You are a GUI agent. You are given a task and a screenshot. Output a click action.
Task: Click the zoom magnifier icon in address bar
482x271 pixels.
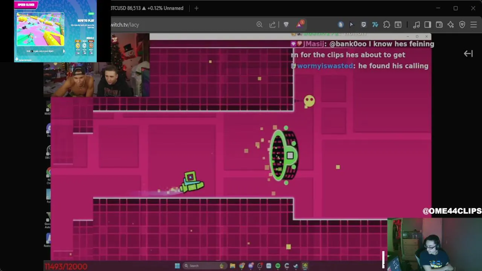click(x=259, y=24)
